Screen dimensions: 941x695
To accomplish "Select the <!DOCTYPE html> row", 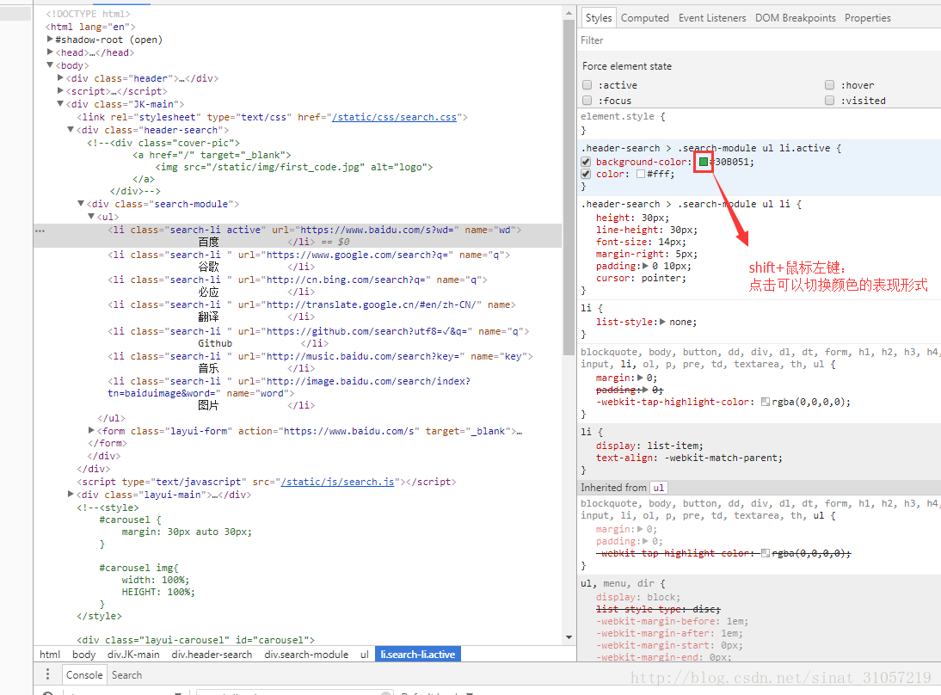I will pyautogui.click(x=298, y=14).
